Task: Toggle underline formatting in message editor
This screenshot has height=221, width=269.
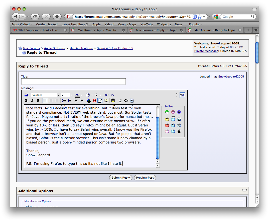Action: (38, 101)
